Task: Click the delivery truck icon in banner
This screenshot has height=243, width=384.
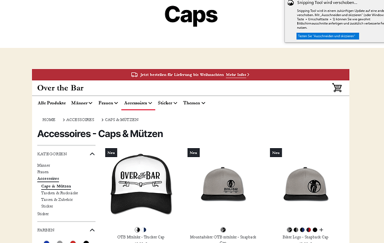Action: (135, 75)
